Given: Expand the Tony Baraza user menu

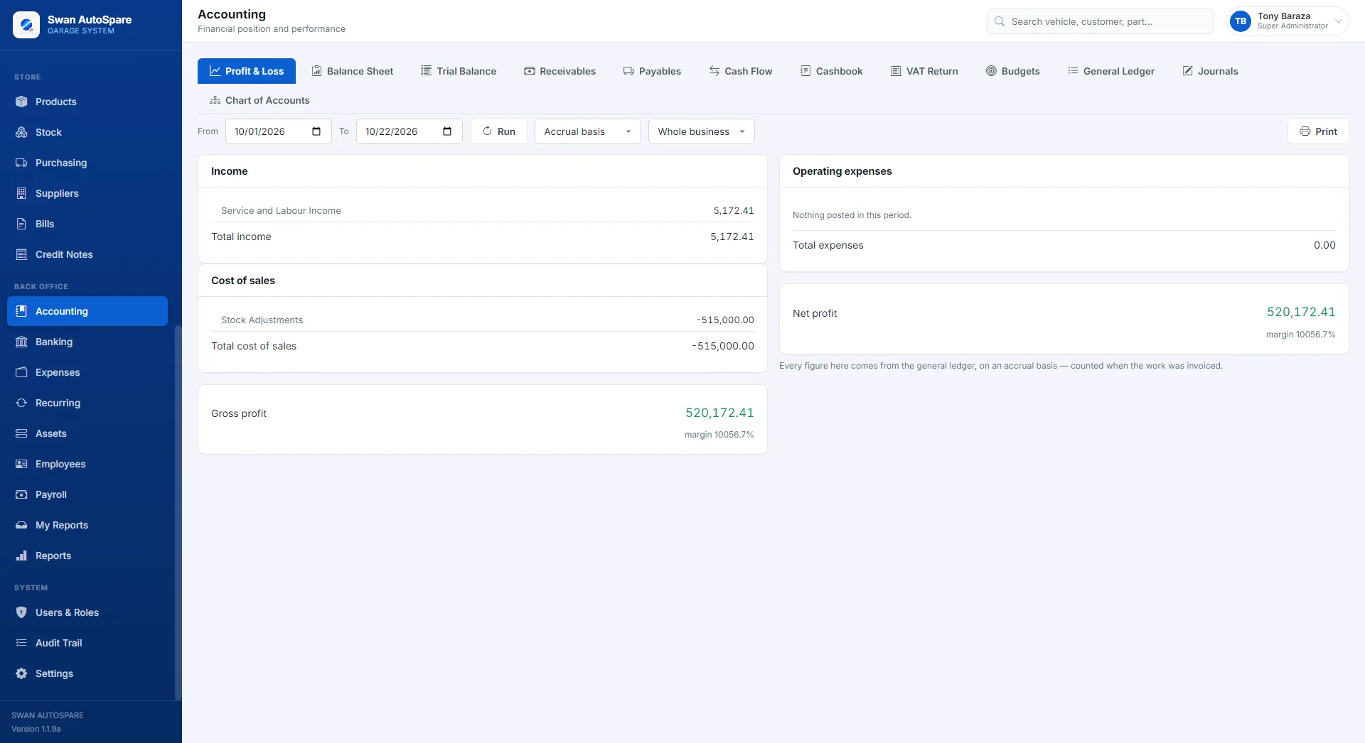Looking at the screenshot, I should point(1288,21).
